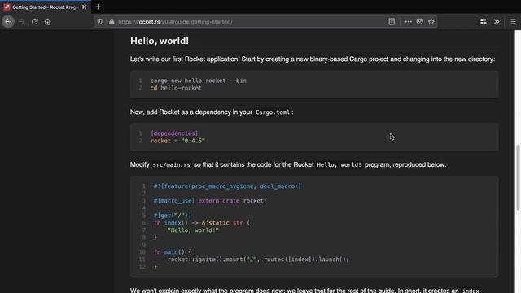Click the rocket::ignite().mount line
Viewport: 521px width, 293px height.
(x=258, y=260)
